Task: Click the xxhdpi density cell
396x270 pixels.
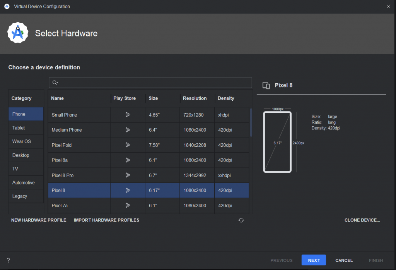Action: click(x=232, y=175)
